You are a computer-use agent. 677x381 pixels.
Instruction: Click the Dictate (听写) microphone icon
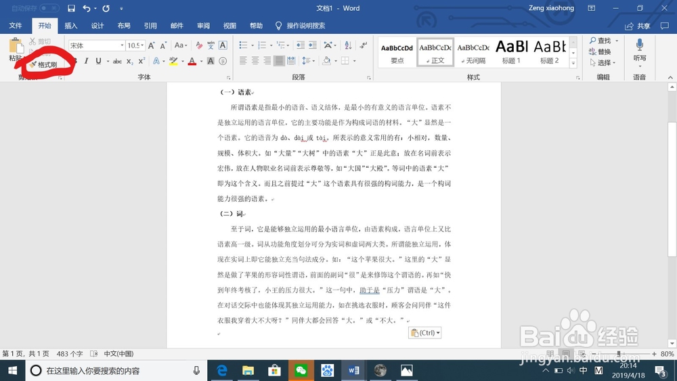640,45
